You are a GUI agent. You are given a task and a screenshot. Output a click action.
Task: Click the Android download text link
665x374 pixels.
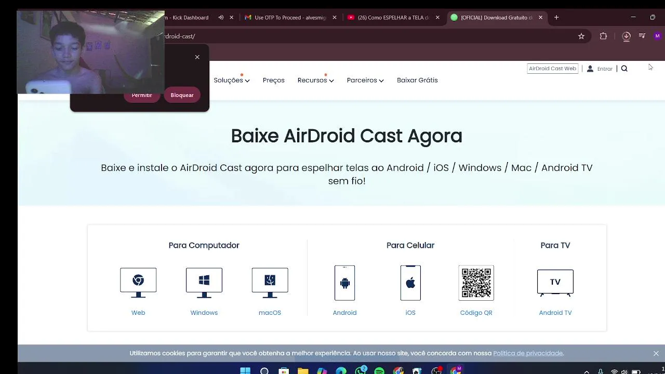point(345,313)
